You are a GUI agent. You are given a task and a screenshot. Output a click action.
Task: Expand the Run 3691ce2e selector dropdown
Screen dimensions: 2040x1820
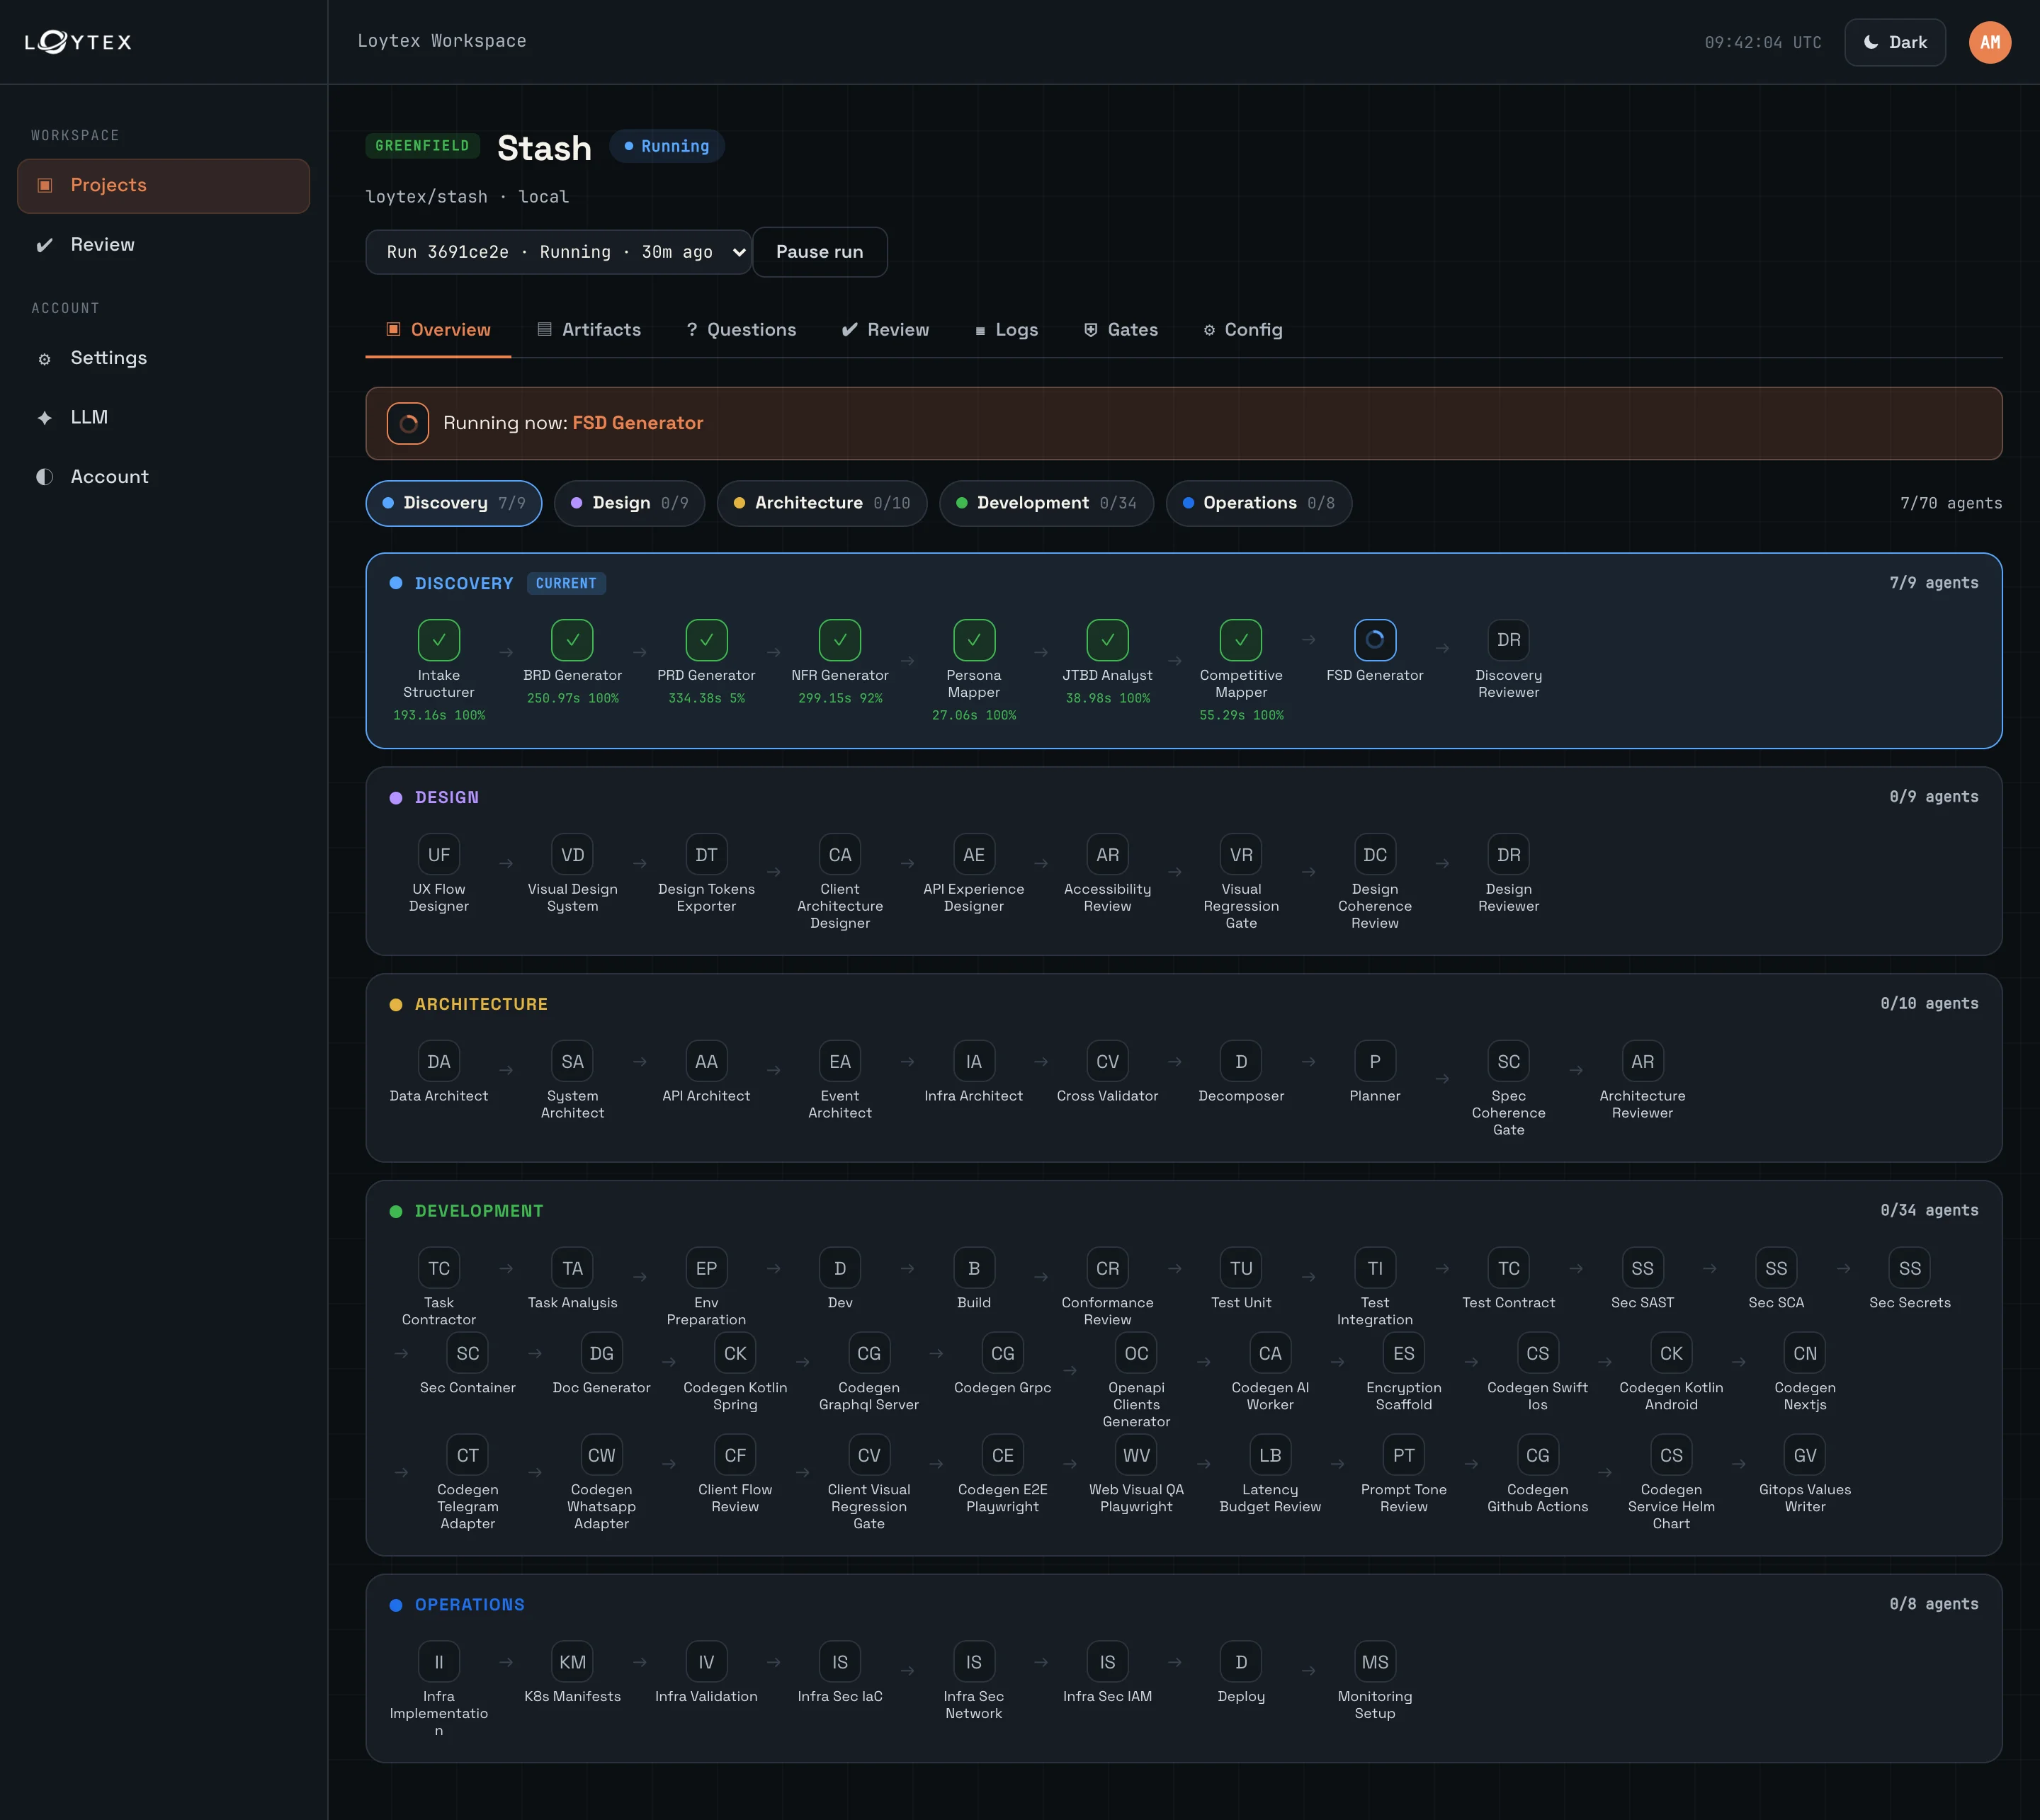point(558,252)
